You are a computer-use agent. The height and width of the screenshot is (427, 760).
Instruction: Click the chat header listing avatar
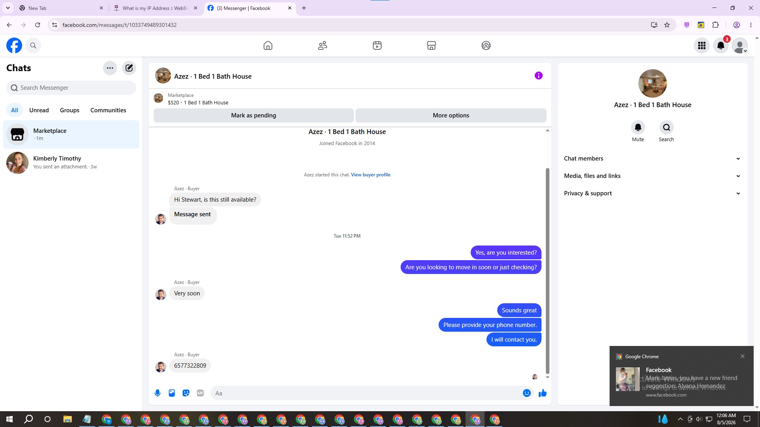163,76
